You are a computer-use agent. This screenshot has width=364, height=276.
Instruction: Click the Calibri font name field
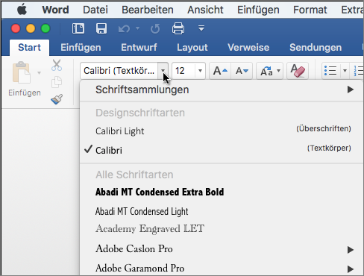tap(119, 71)
